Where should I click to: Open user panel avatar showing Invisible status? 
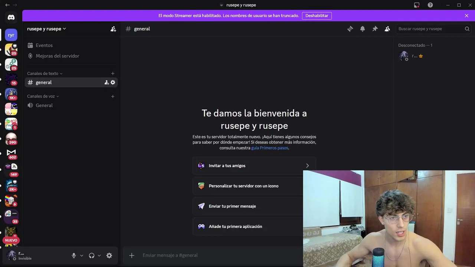tap(12, 255)
